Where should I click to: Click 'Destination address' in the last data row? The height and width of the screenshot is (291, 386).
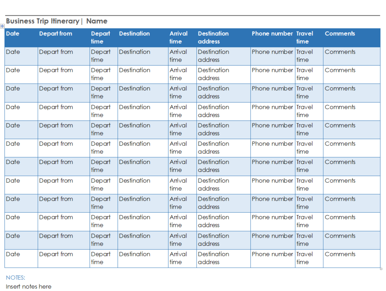[x=213, y=258]
